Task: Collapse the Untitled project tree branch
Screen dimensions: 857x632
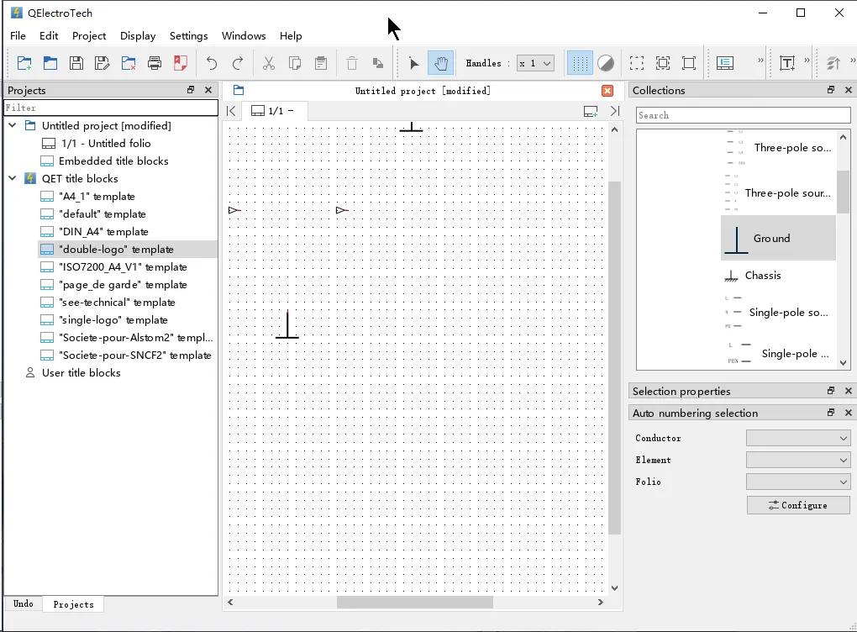Action: 11,125
